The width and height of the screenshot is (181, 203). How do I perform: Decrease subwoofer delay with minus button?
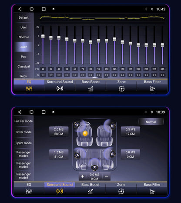(x=106, y=176)
